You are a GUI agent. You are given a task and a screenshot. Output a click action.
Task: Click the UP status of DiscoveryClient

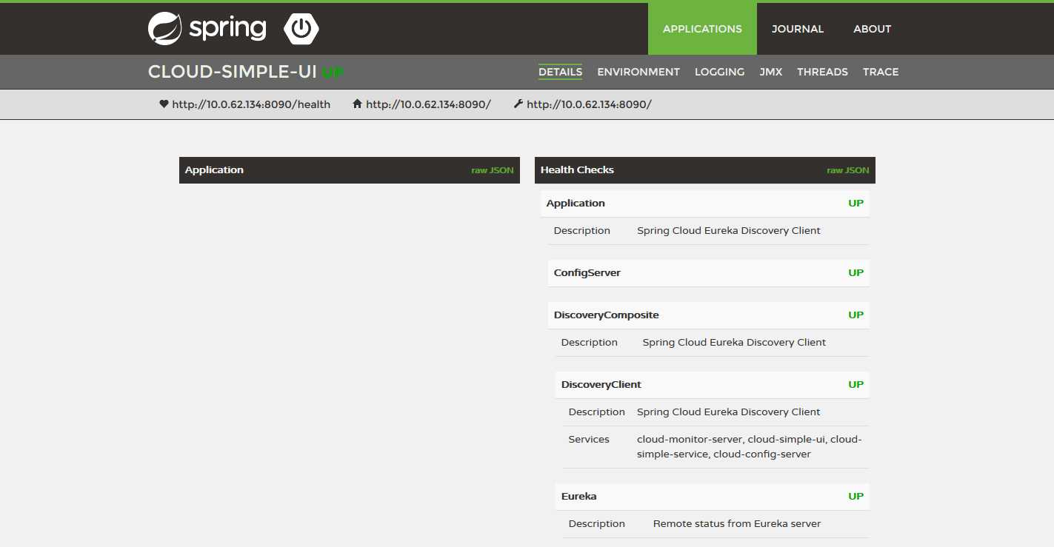pyautogui.click(x=855, y=385)
